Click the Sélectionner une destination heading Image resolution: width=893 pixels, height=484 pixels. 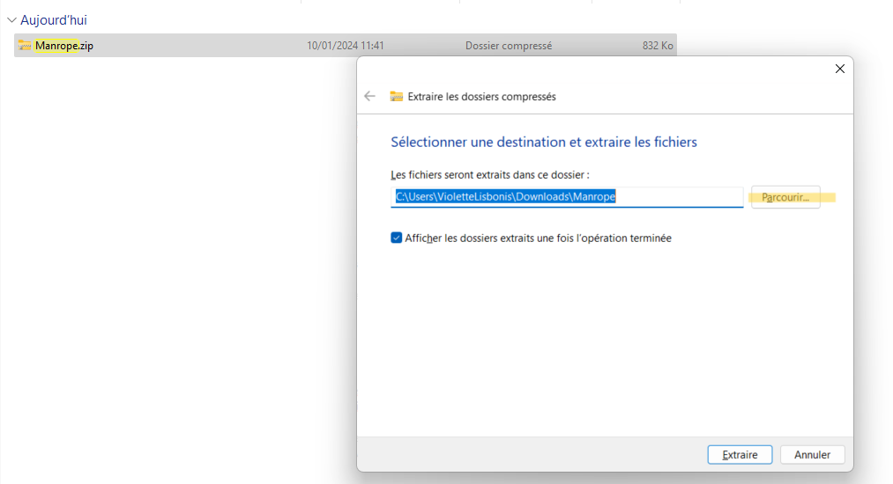[x=544, y=142]
